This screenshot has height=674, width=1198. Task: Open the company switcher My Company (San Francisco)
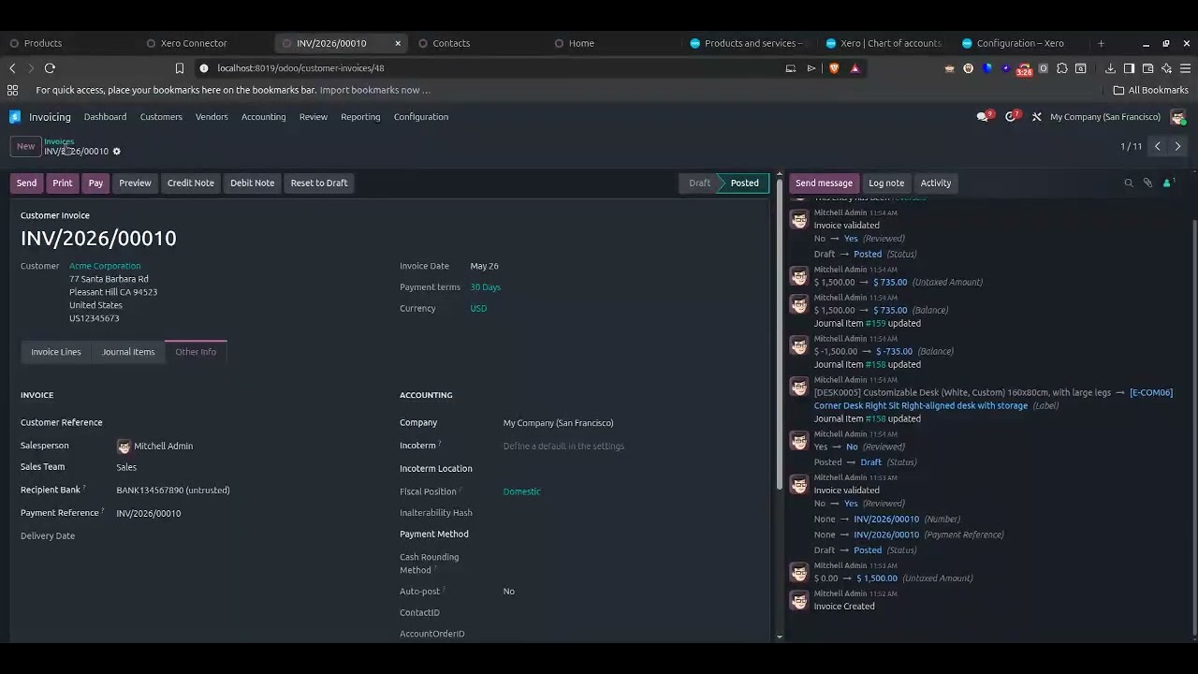[1105, 117]
